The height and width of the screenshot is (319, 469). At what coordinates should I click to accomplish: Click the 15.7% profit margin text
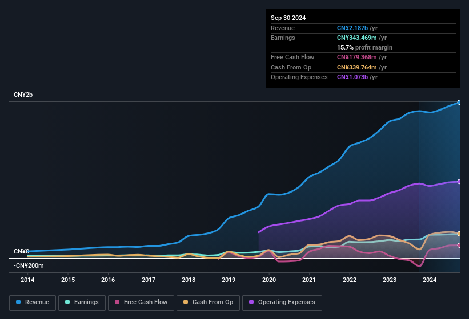pyautogui.click(x=364, y=47)
